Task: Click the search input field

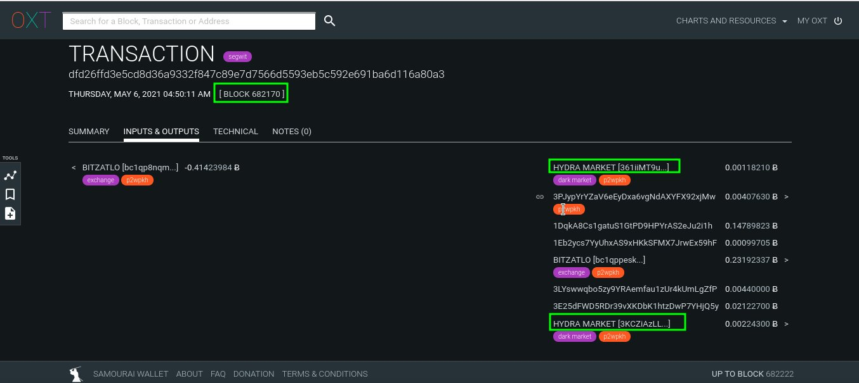Action: (x=189, y=21)
